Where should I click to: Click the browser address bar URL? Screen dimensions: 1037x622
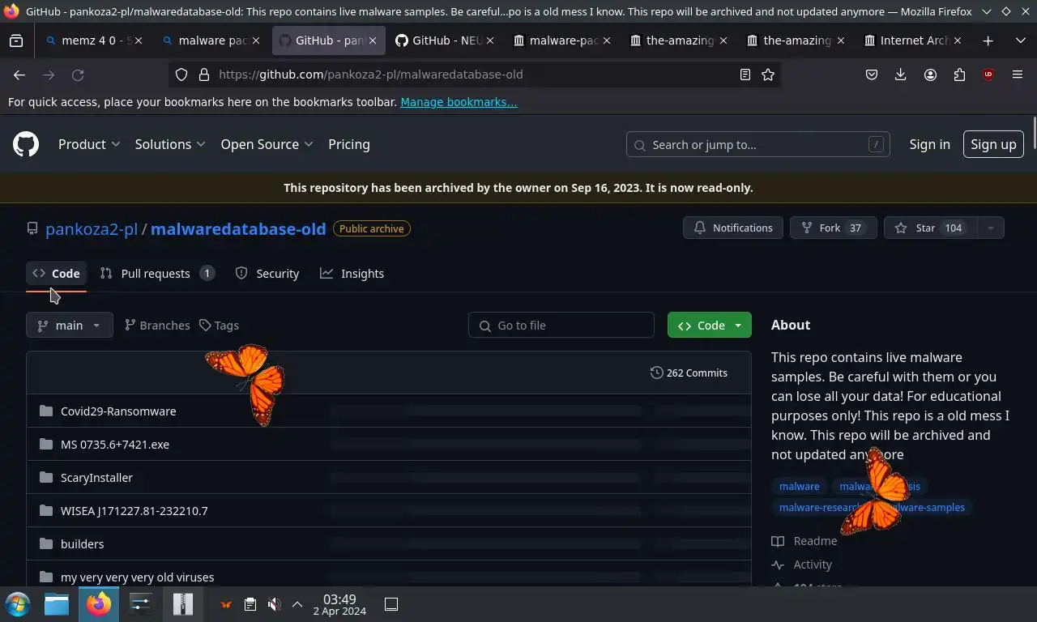coord(370,75)
